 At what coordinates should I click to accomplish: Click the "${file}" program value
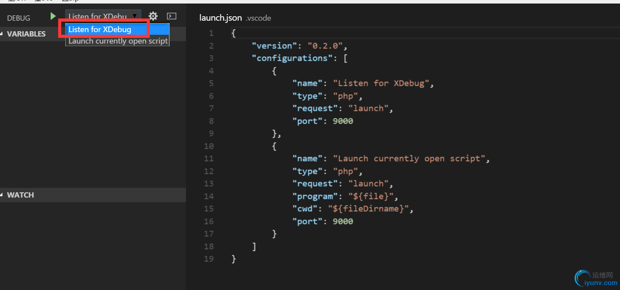click(x=371, y=196)
